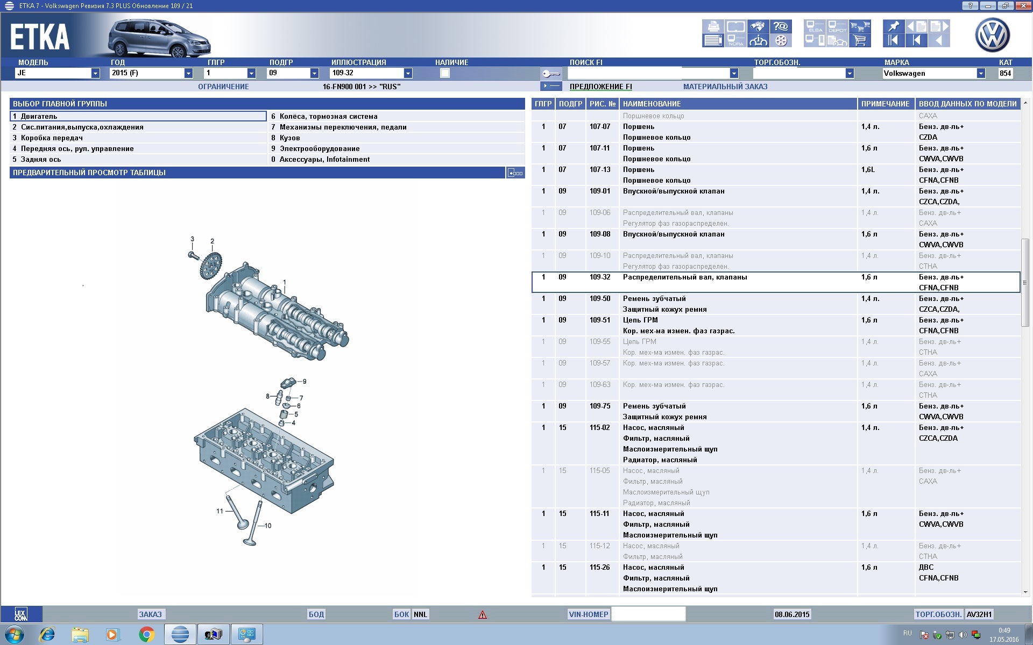Click the single shopping cart icon
The image size is (1033, 645).
[x=860, y=40]
